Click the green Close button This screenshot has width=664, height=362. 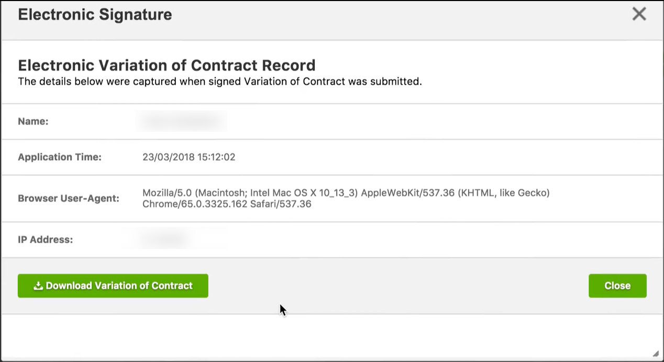tap(617, 286)
